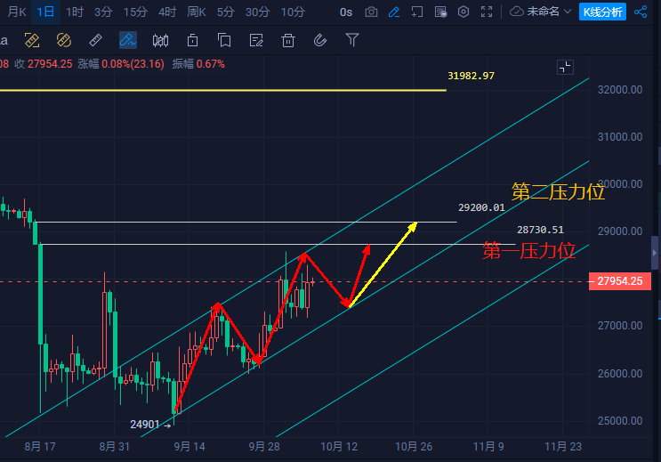Switch to the 周K weekly interval

196,12
